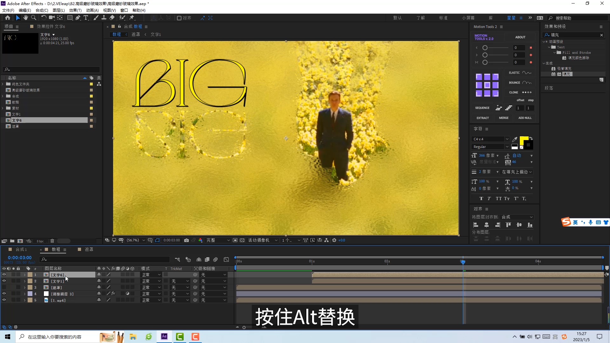Select the Pan Behind anchor point tool
Image resolution: width=610 pixels, height=343 pixels.
60,18
